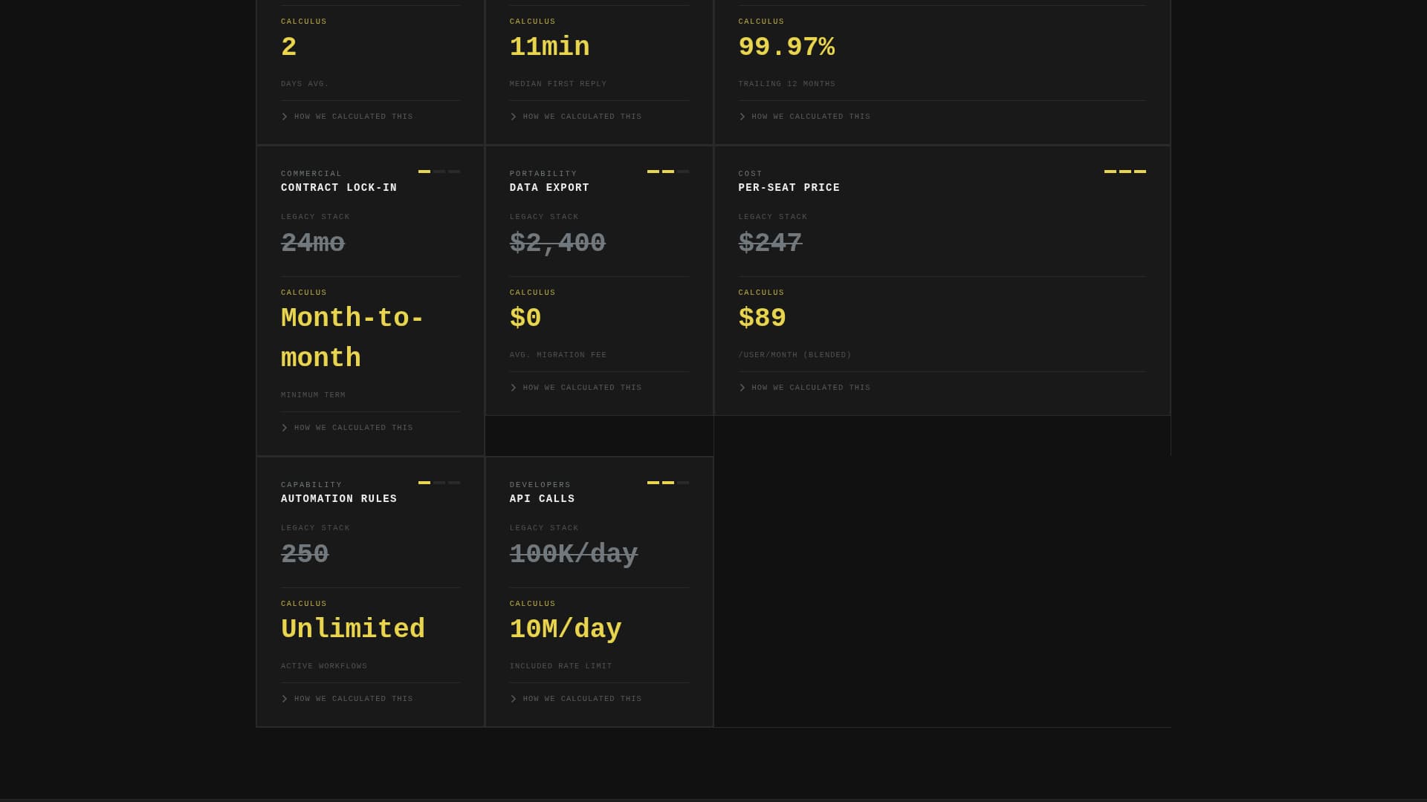Click the "2" days average value
This screenshot has width=1427, height=802.
pos(289,48)
